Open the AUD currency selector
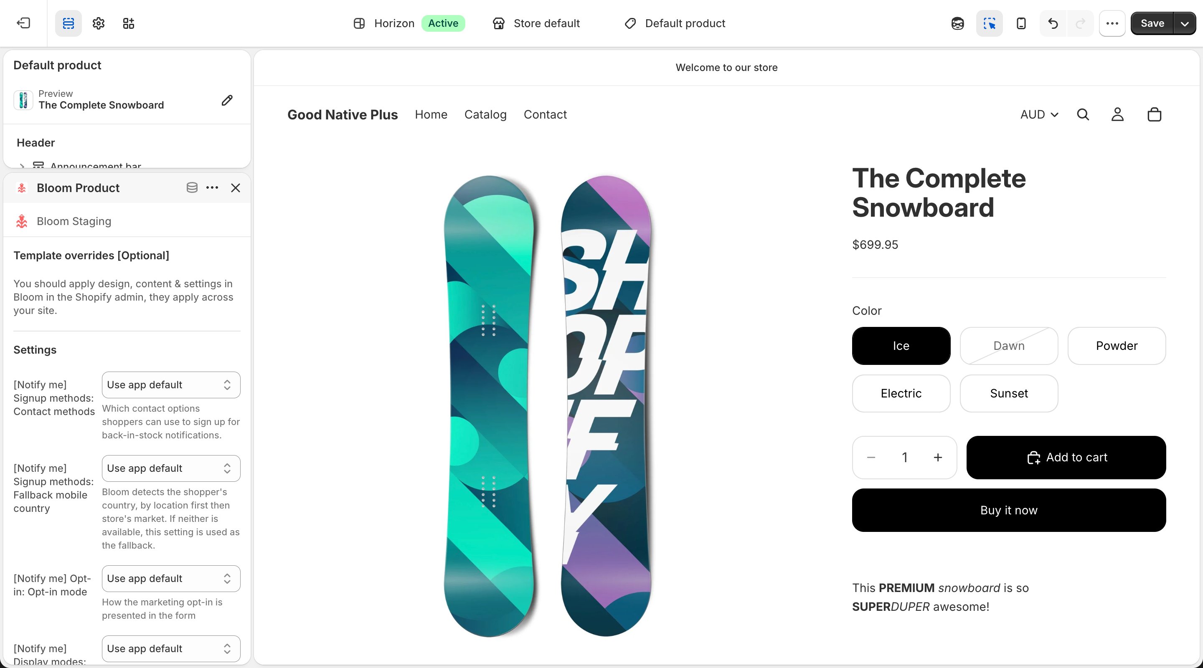1203x668 pixels. [x=1039, y=114]
